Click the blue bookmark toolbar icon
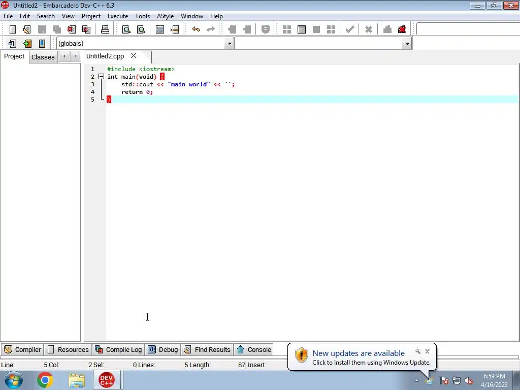The height and width of the screenshot is (390, 520). (42, 44)
